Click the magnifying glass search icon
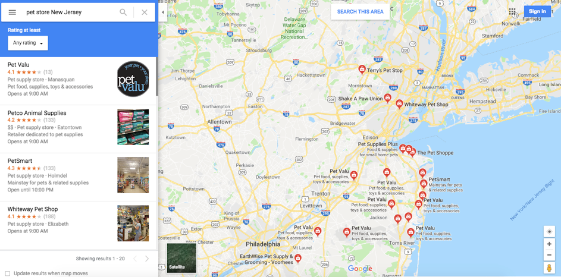Image resolution: width=561 pixels, height=277 pixels. [123, 12]
